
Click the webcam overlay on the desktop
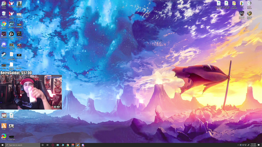(31, 92)
